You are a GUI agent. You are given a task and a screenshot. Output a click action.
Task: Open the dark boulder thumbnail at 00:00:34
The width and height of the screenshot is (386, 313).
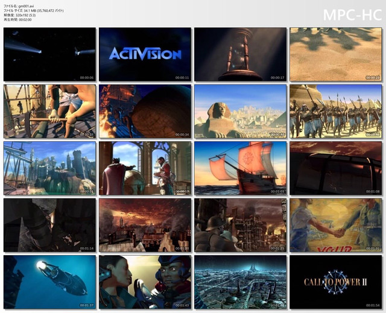[145, 111]
